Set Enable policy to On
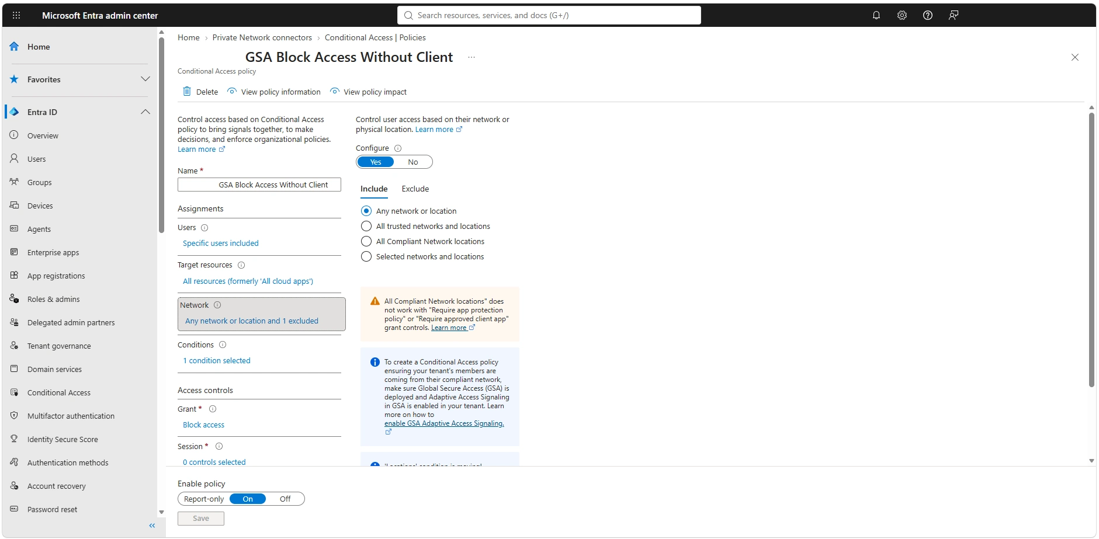 (248, 499)
